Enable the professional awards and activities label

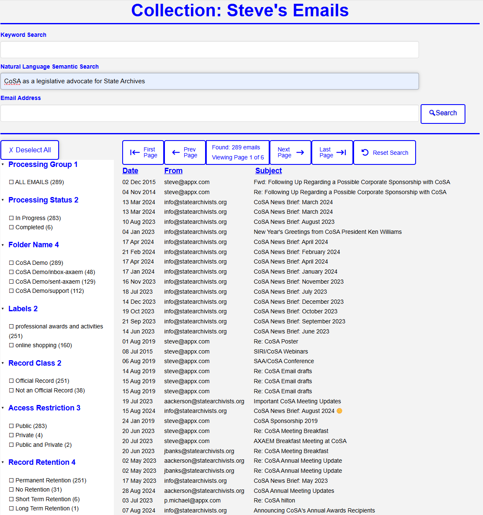pos(11,326)
